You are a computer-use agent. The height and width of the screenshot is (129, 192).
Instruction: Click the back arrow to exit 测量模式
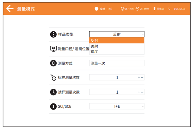pos(10,9)
